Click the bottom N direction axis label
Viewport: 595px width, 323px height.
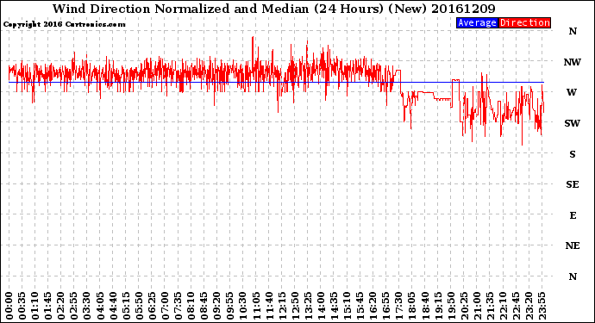pyautogui.click(x=573, y=276)
